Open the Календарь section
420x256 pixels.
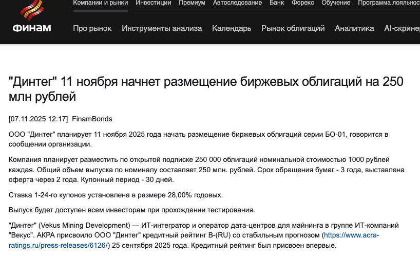tap(232, 28)
